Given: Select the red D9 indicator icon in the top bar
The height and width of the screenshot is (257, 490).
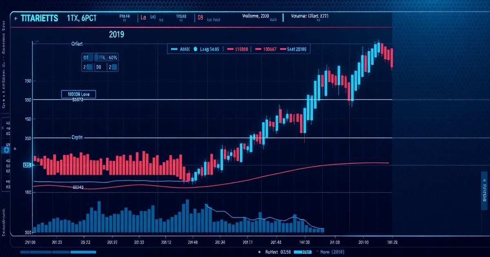Looking at the screenshot, I should click(x=199, y=17).
